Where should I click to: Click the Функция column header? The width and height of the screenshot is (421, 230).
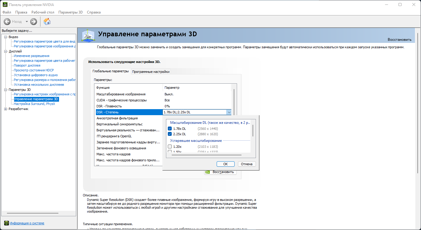129,88
